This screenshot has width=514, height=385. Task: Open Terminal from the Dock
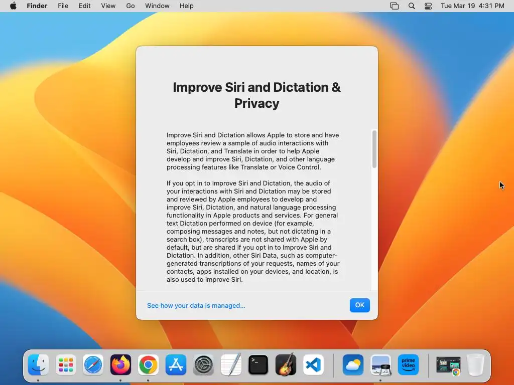pyautogui.click(x=259, y=365)
